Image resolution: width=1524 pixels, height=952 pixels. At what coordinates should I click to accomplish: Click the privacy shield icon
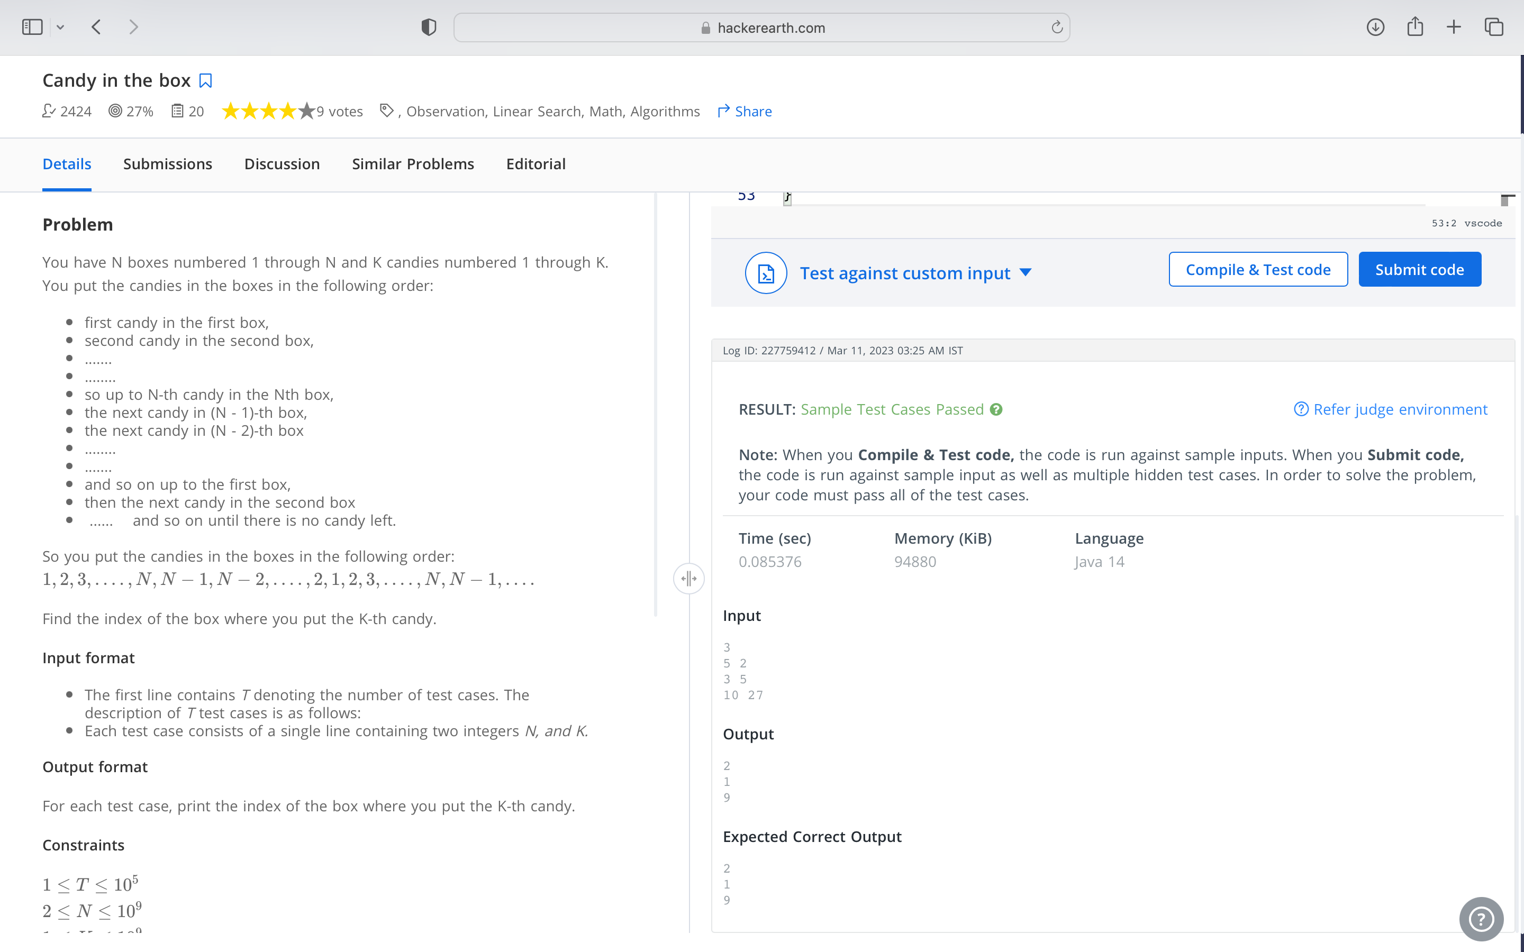point(429,27)
